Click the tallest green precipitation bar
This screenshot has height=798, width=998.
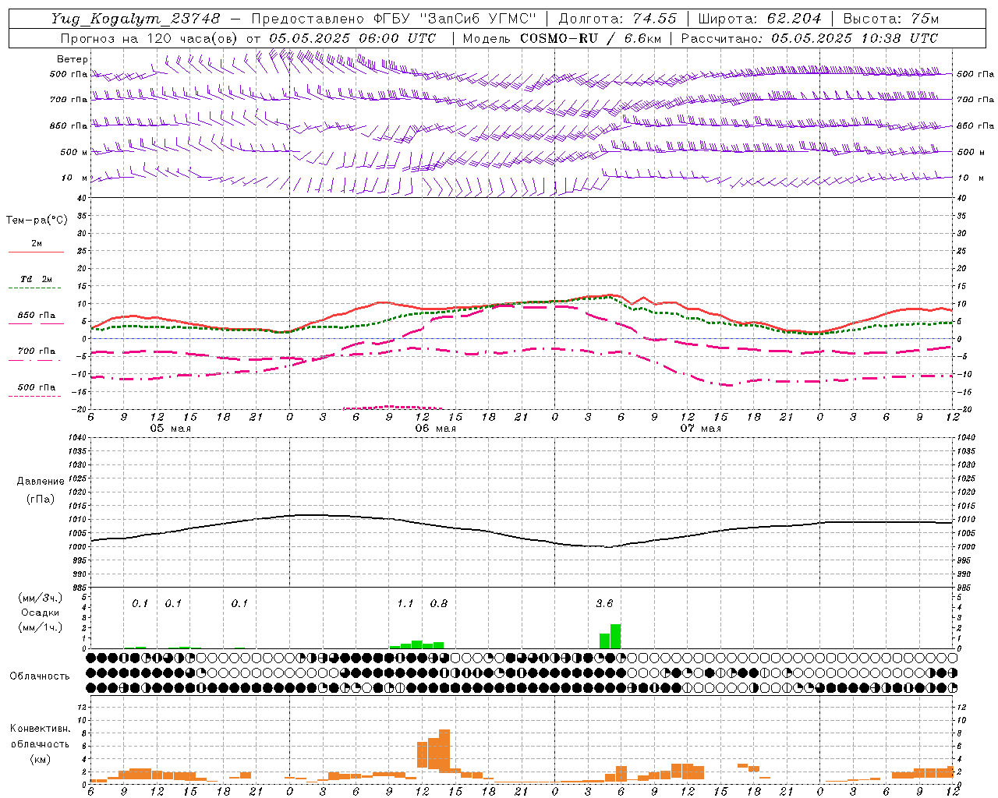pyautogui.click(x=616, y=636)
